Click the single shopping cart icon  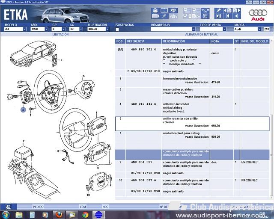point(205,16)
